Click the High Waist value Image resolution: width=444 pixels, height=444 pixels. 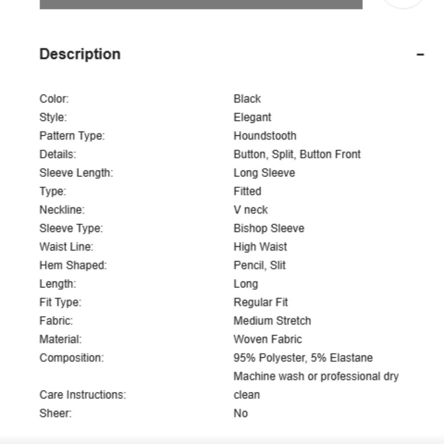[x=260, y=247]
